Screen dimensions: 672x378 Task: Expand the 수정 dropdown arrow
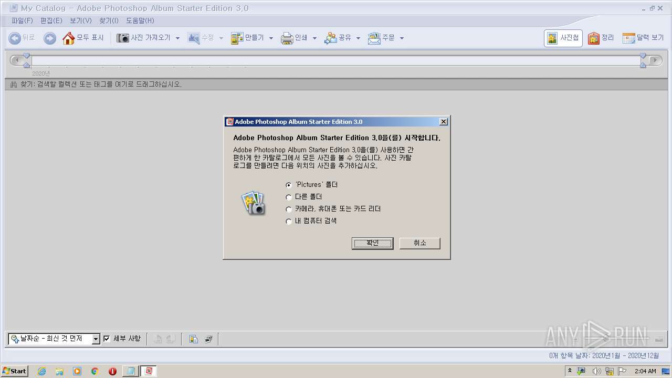[221, 38]
